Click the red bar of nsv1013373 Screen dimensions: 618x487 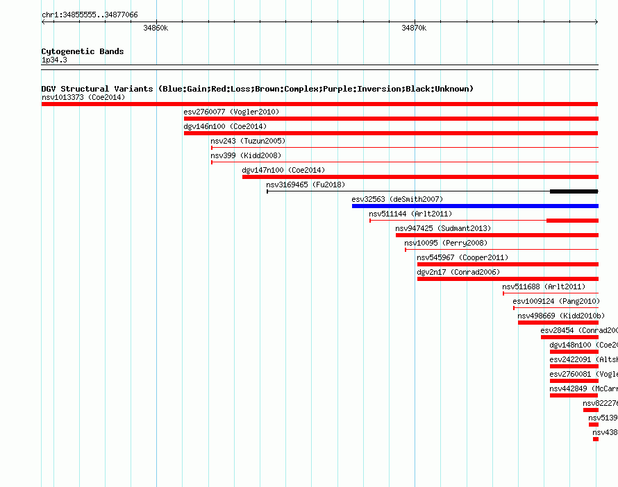coord(319,104)
